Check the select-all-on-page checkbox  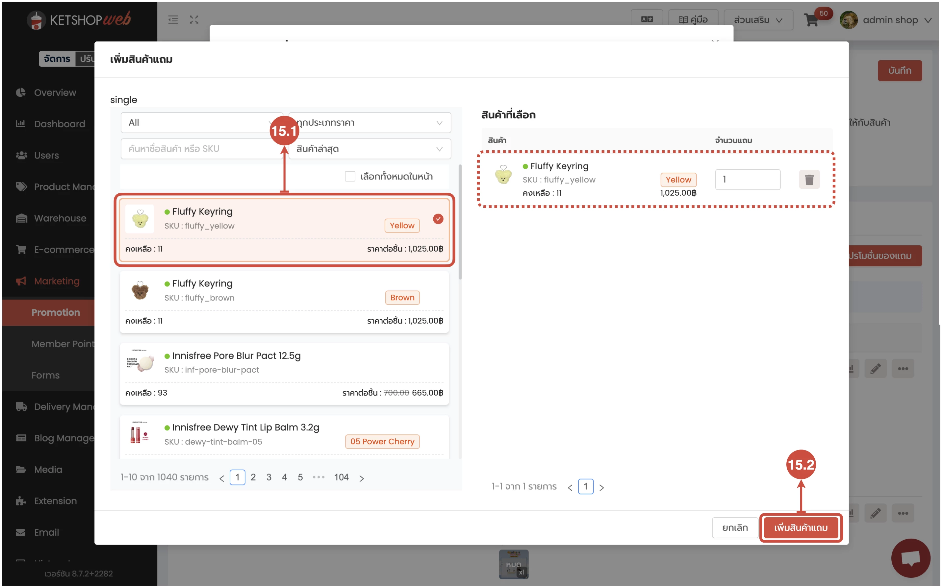click(350, 177)
